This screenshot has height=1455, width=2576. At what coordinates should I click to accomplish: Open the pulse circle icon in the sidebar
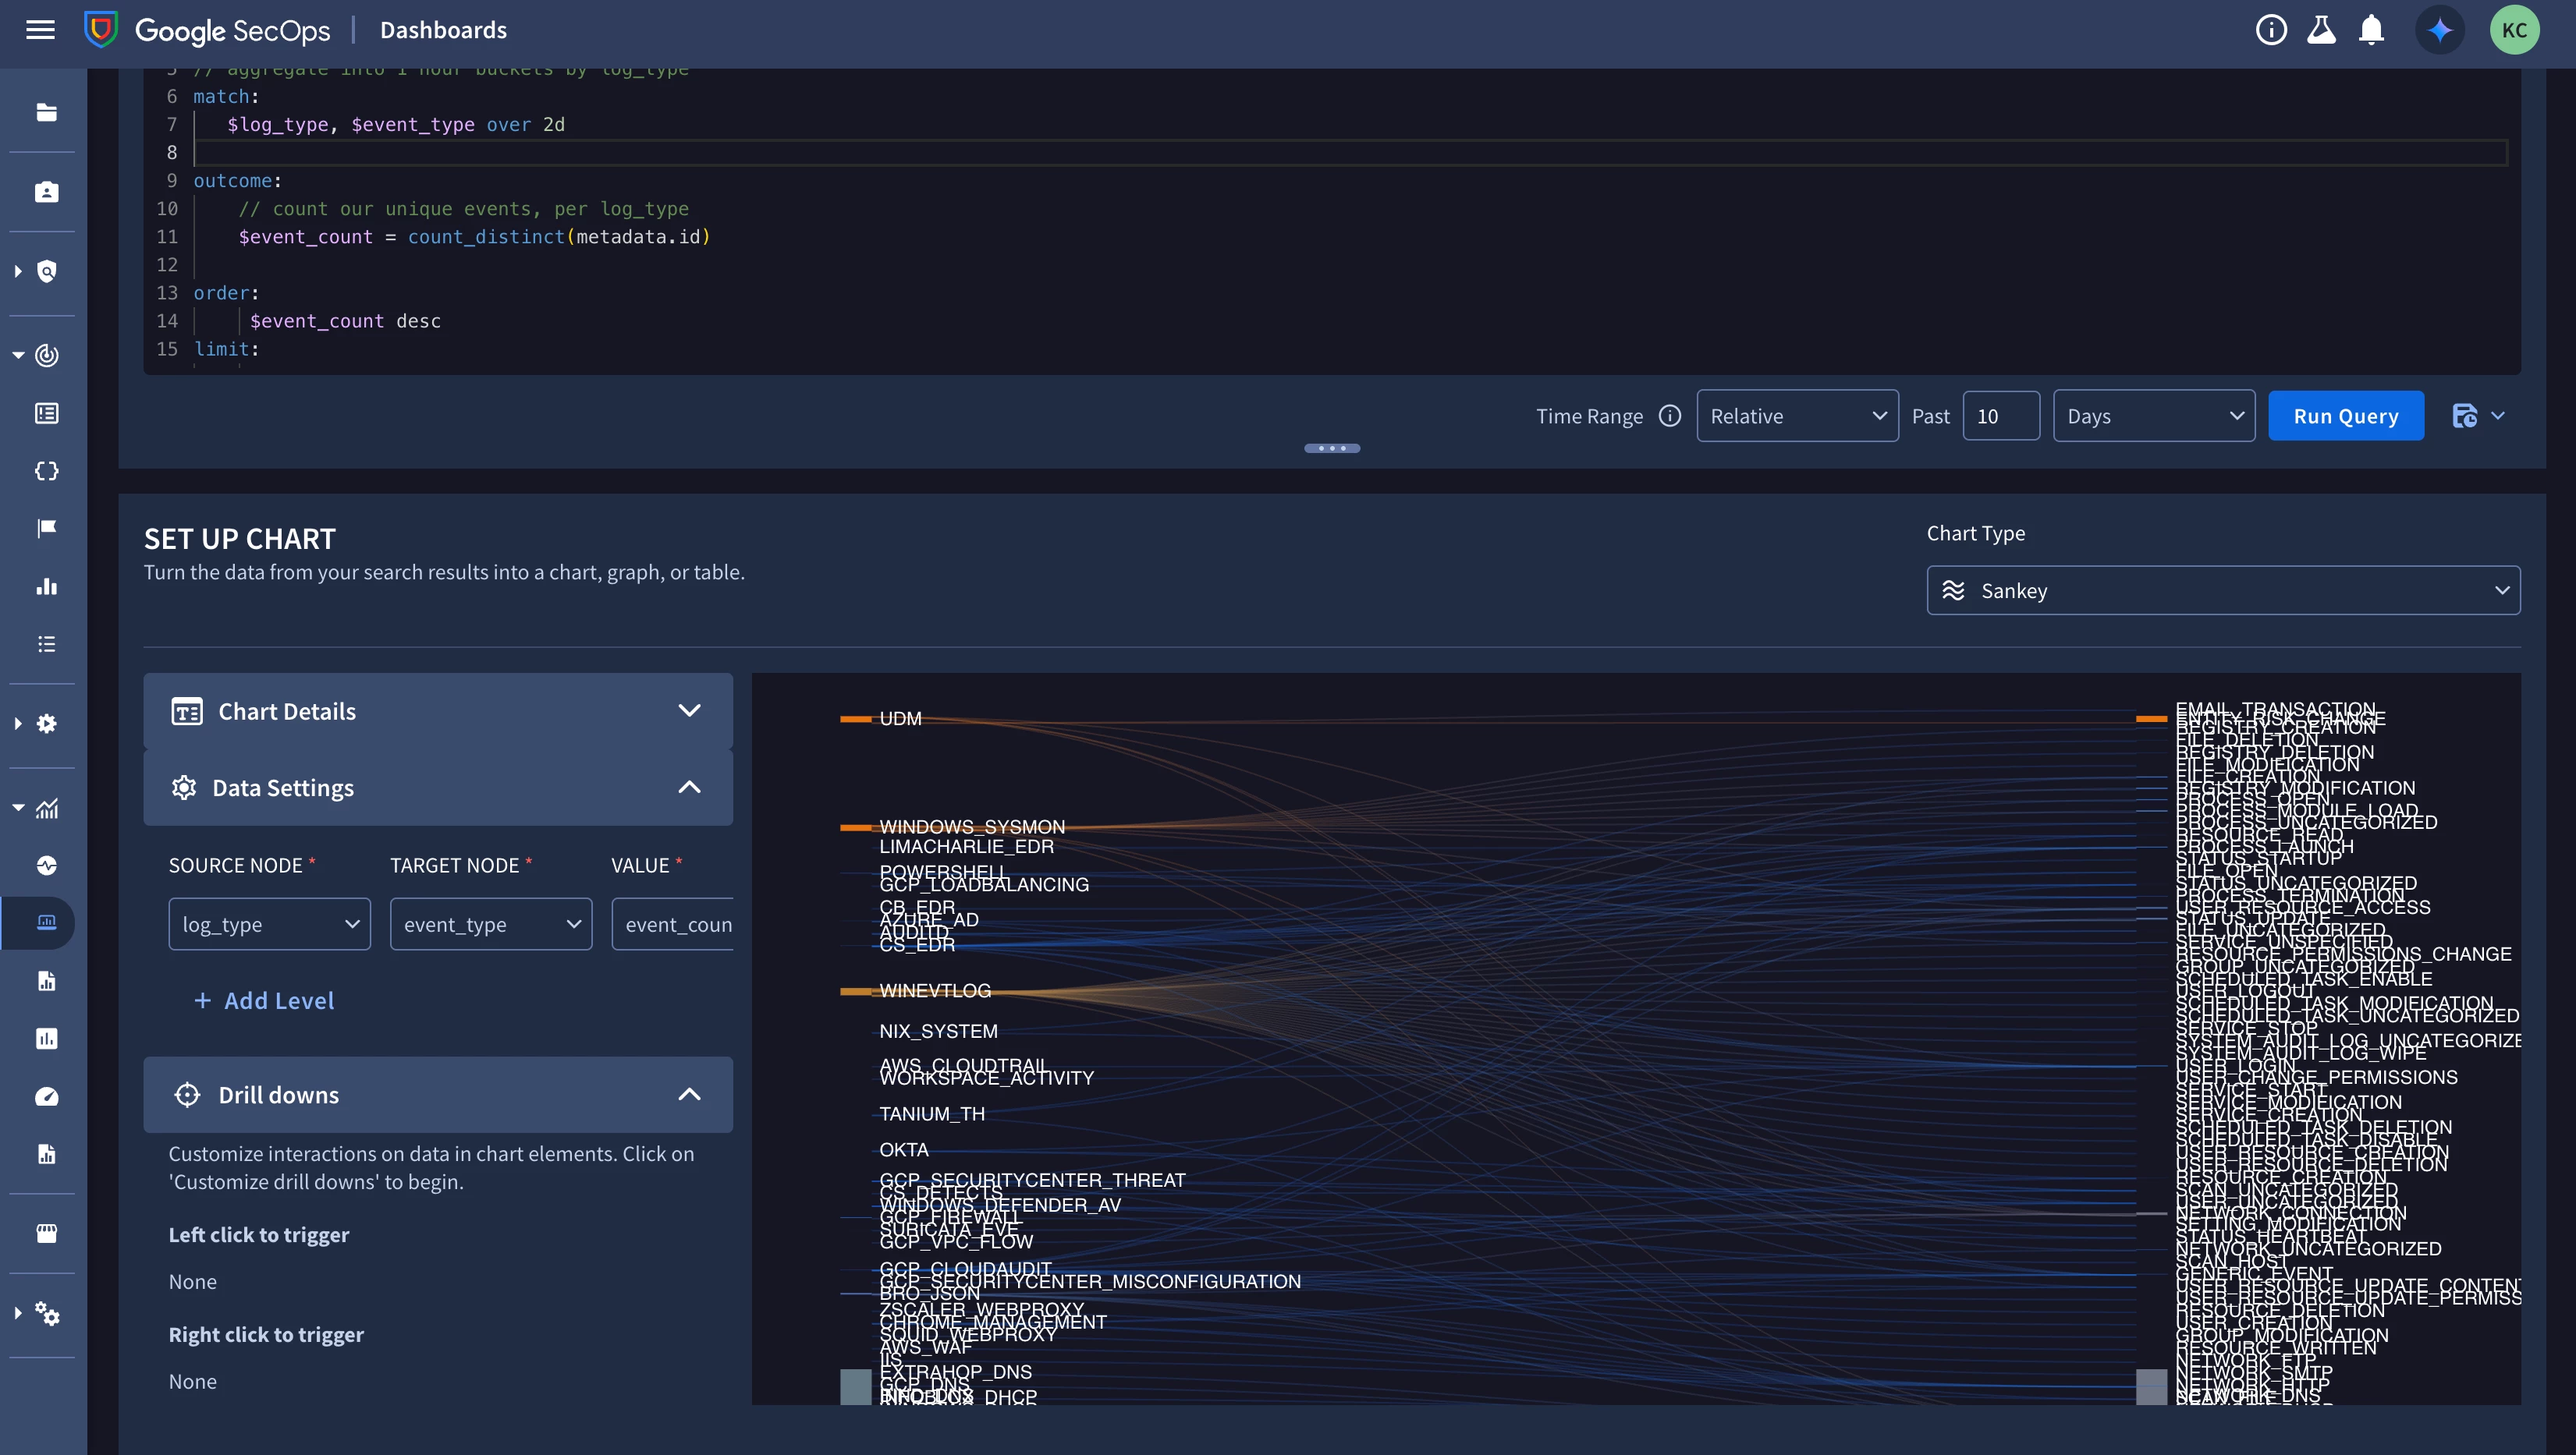point(47,866)
